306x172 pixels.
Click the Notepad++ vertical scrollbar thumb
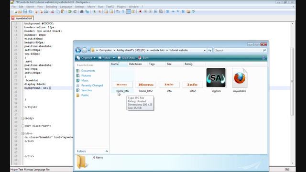tap(292, 82)
